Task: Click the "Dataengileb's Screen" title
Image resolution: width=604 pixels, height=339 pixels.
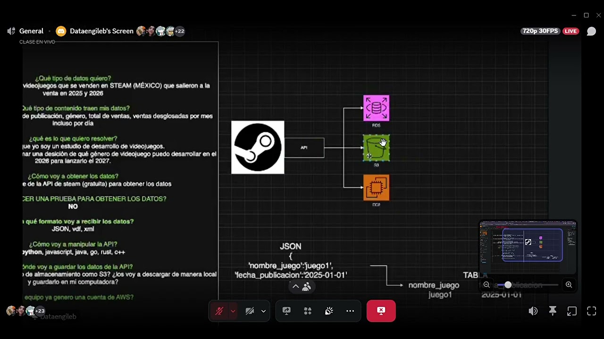Action: tap(101, 31)
